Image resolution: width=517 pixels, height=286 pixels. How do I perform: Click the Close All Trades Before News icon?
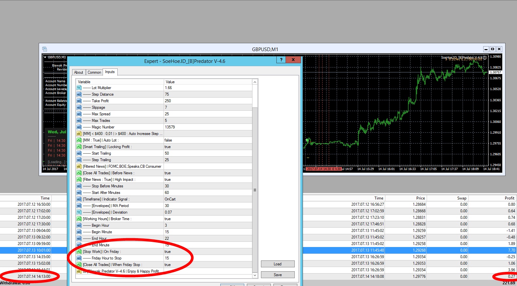point(79,173)
